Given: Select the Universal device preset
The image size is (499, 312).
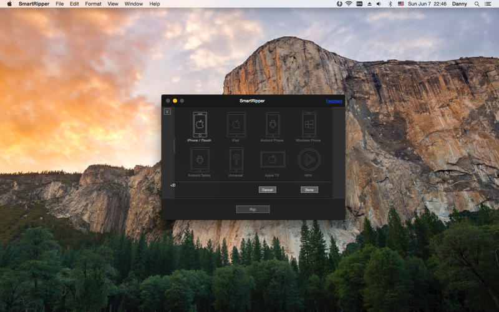Looking at the screenshot, I should point(236,160).
